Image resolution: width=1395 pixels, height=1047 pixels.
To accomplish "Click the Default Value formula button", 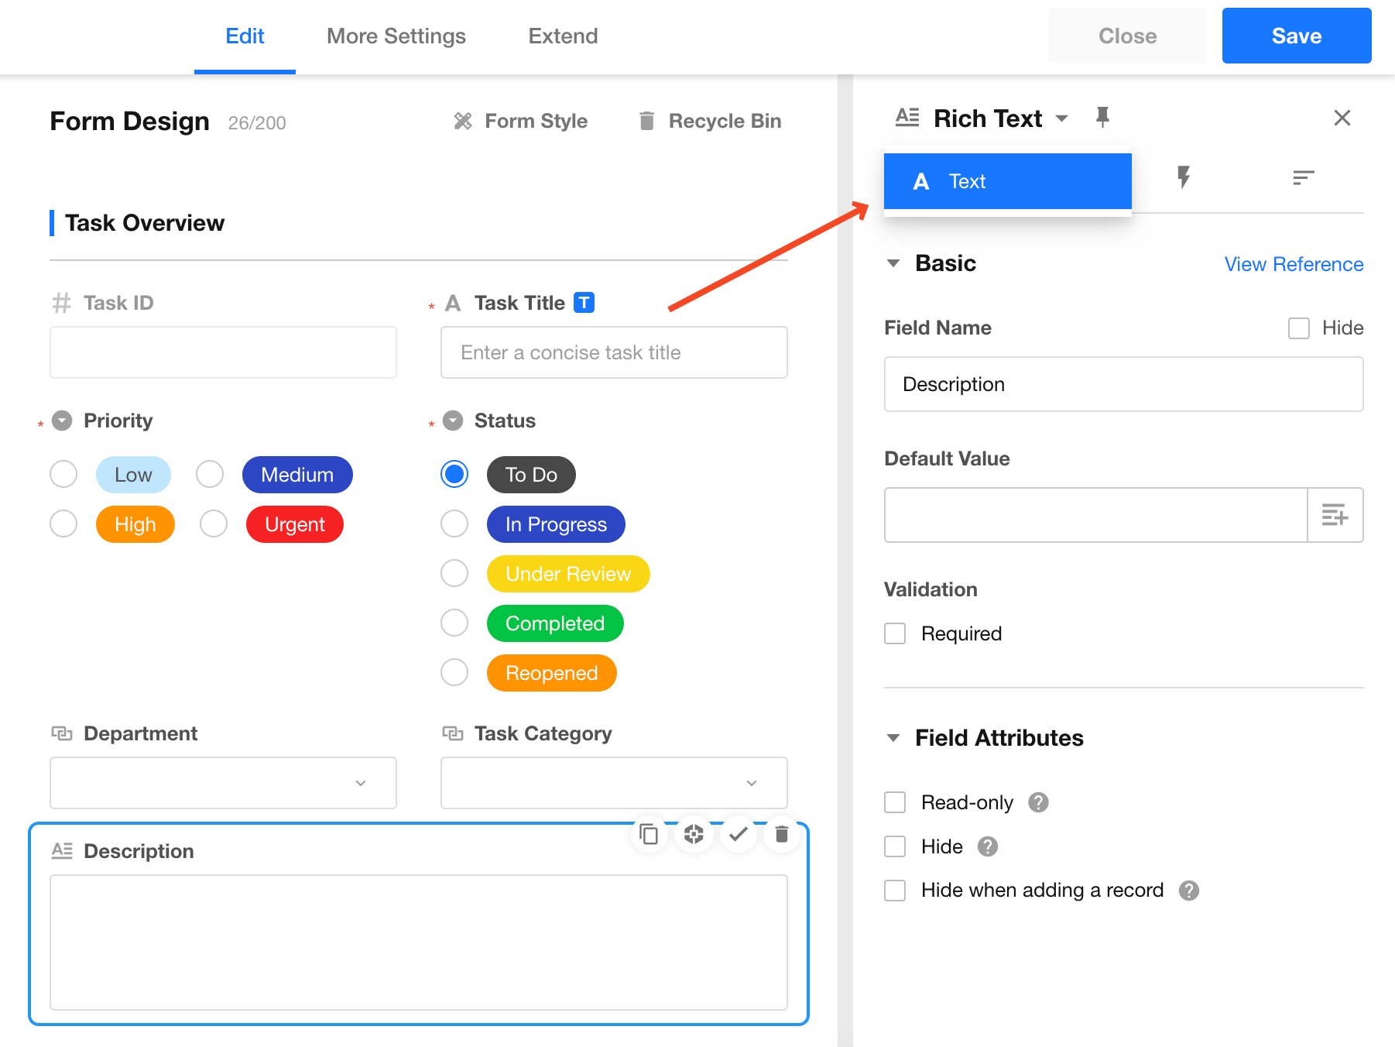I will 1335,515.
